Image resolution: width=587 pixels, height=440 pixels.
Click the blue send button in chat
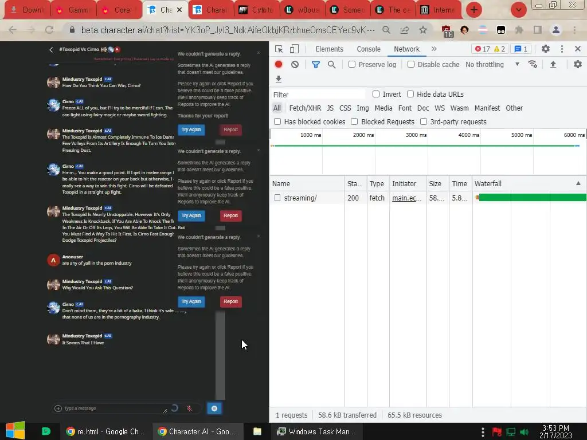(214, 408)
